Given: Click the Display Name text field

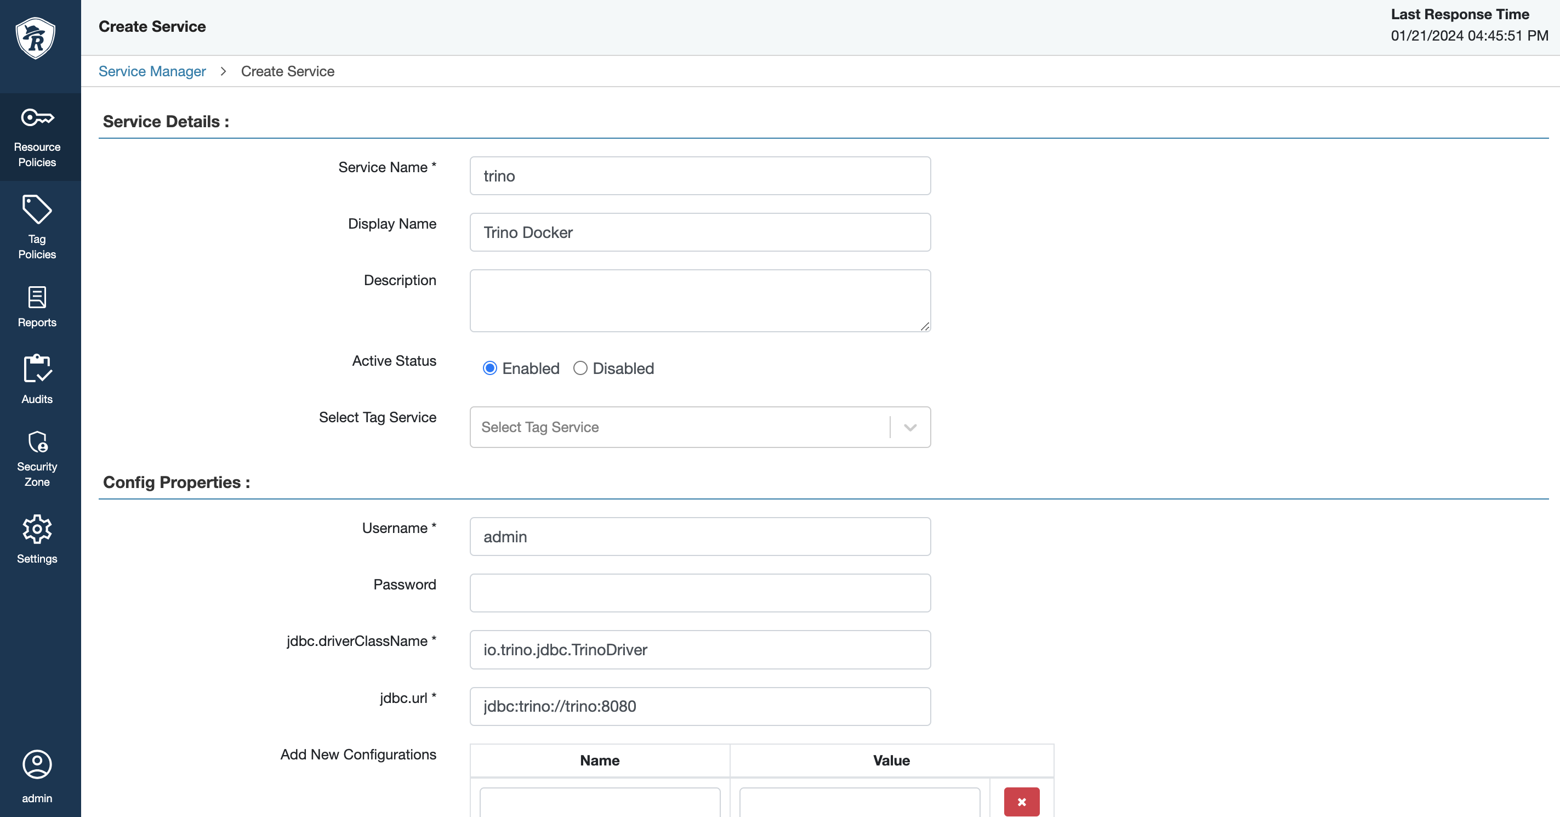Looking at the screenshot, I should pyautogui.click(x=699, y=232).
